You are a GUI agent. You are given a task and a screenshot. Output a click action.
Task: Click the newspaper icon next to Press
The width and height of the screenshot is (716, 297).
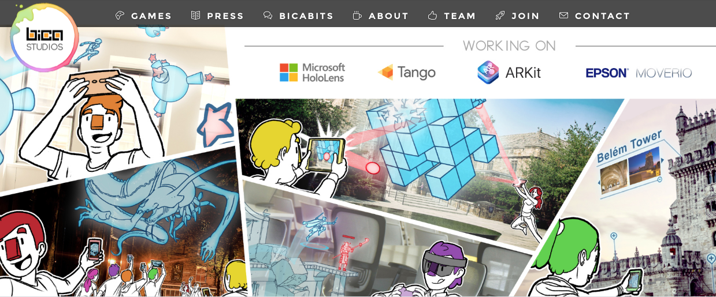click(196, 16)
